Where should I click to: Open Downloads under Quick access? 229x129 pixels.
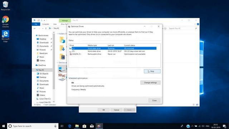click(43, 43)
